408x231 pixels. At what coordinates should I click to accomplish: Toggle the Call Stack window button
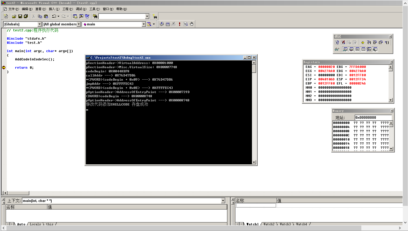point(369,49)
